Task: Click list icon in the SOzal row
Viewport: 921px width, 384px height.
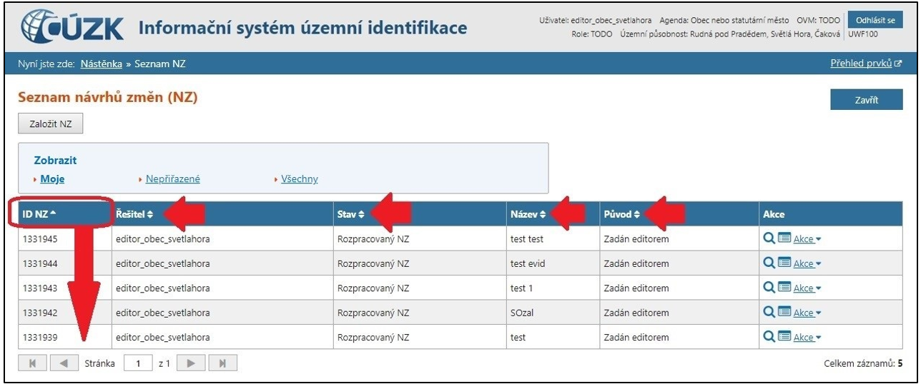Action: point(784,313)
